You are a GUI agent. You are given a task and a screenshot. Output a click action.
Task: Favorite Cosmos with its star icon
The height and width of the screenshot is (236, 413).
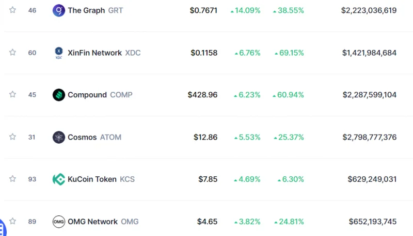[x=12, y=137]
